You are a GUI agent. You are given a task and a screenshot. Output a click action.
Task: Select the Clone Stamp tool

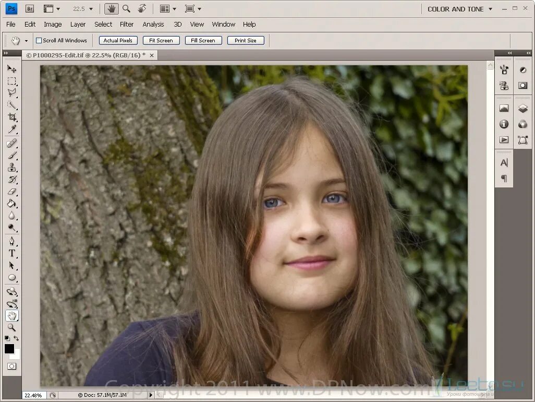click(12, 168)
